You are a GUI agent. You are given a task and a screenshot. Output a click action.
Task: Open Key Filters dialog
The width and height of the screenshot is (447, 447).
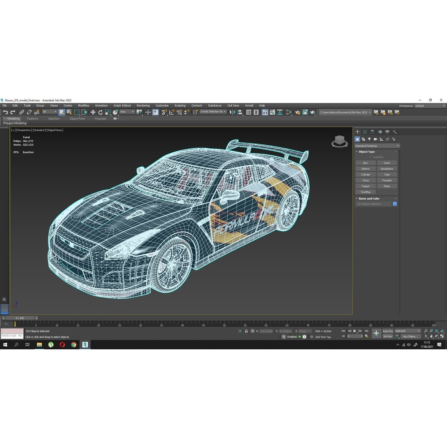411,336
